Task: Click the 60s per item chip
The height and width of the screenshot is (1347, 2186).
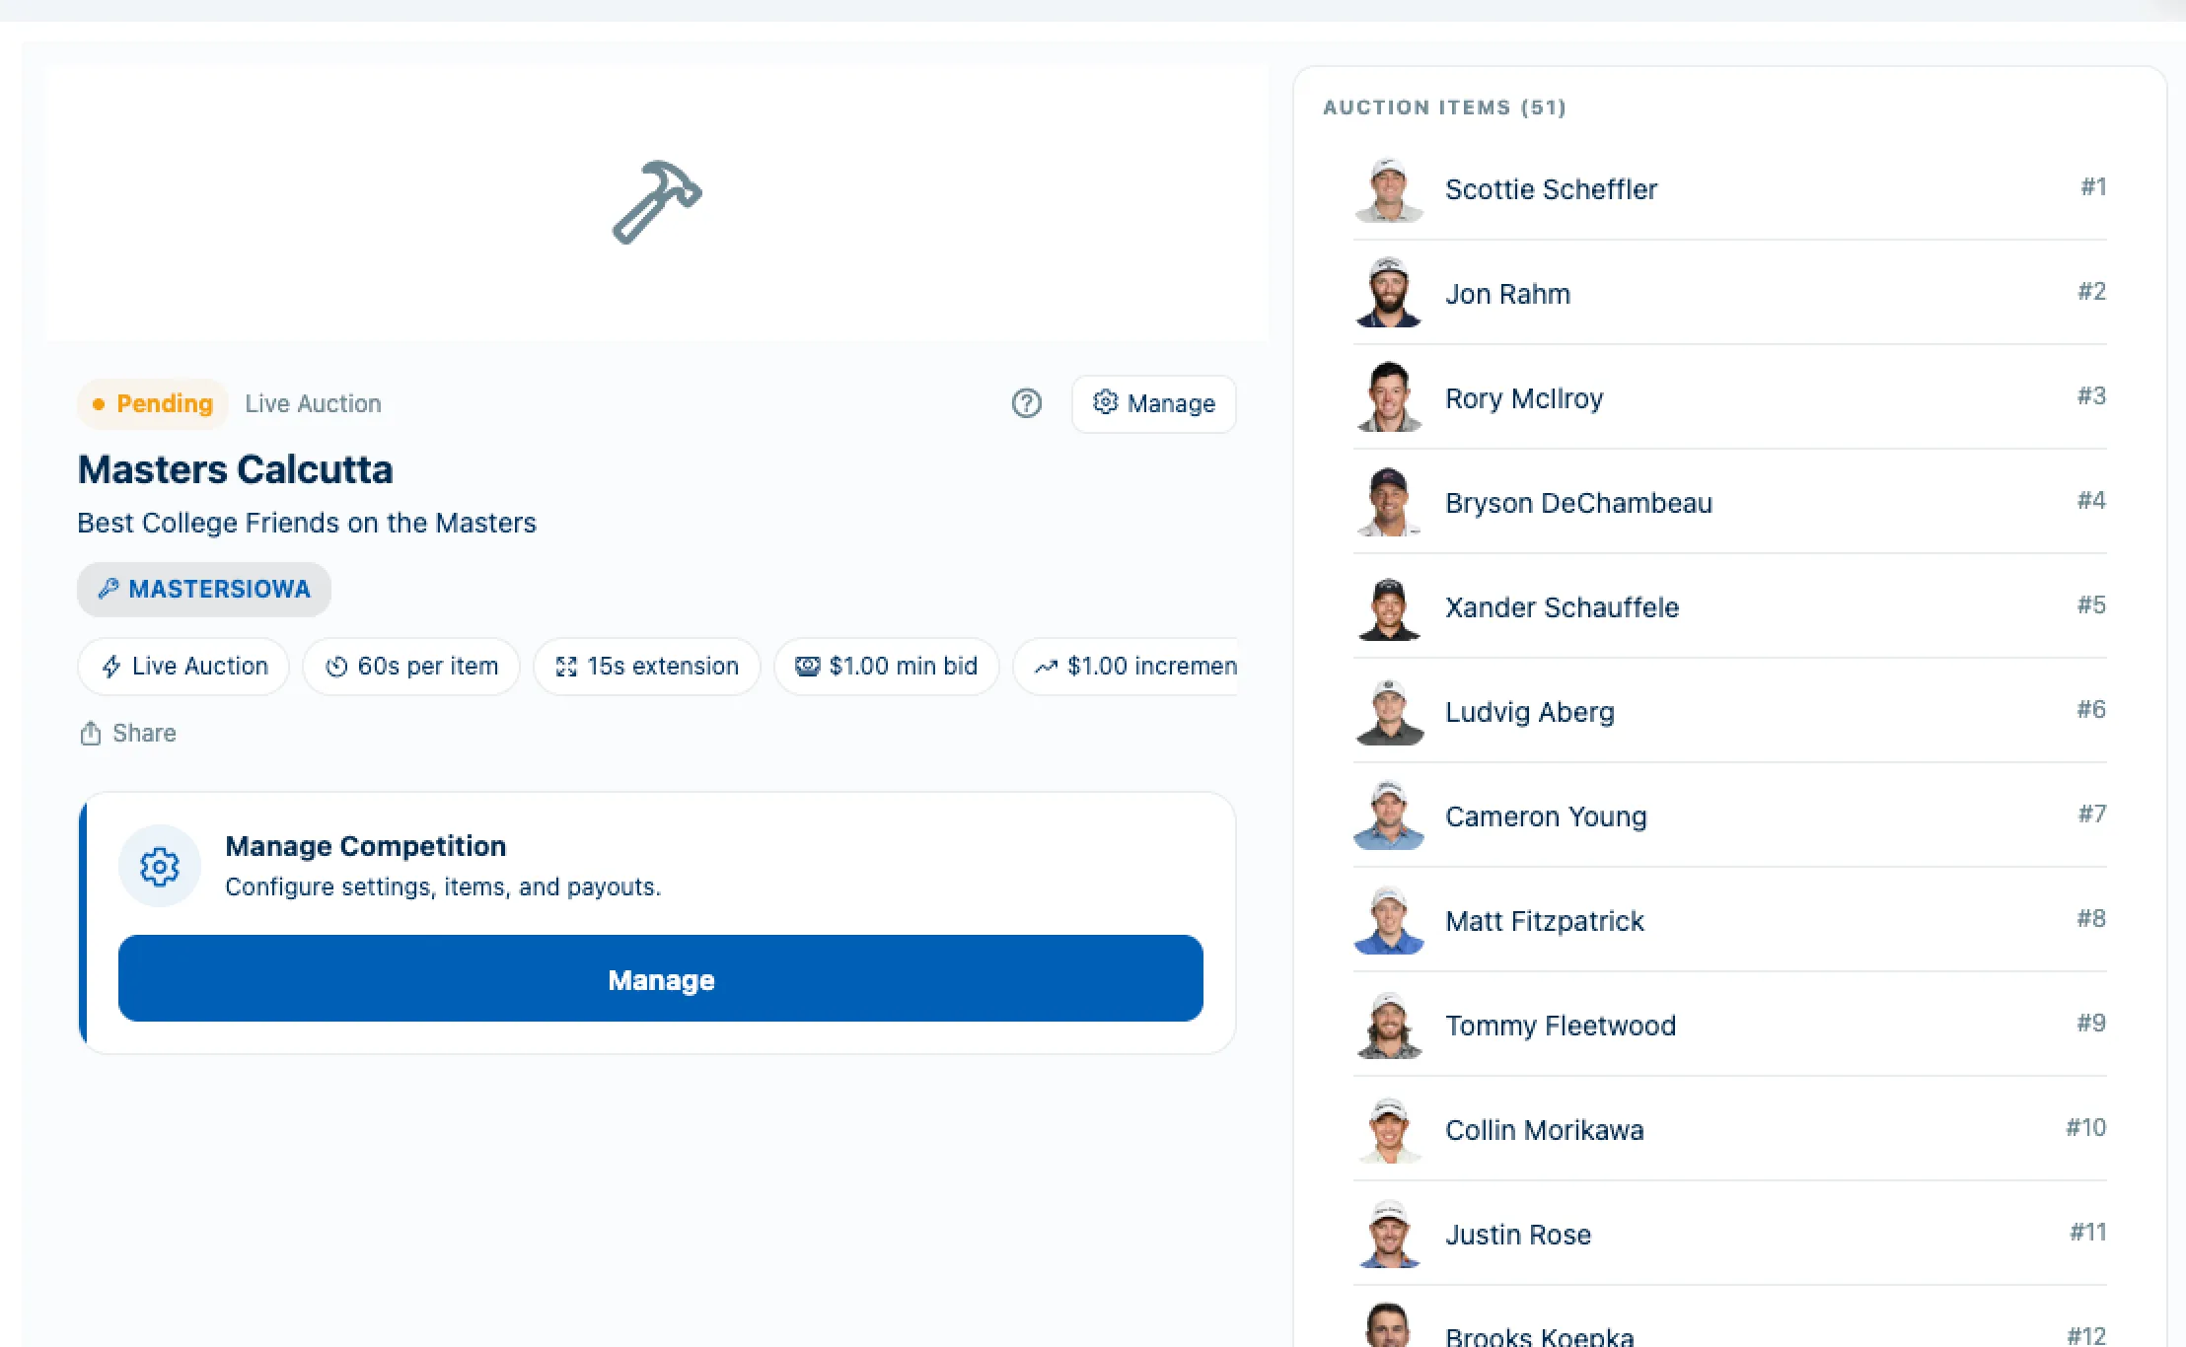Action: tap(411, 667)
